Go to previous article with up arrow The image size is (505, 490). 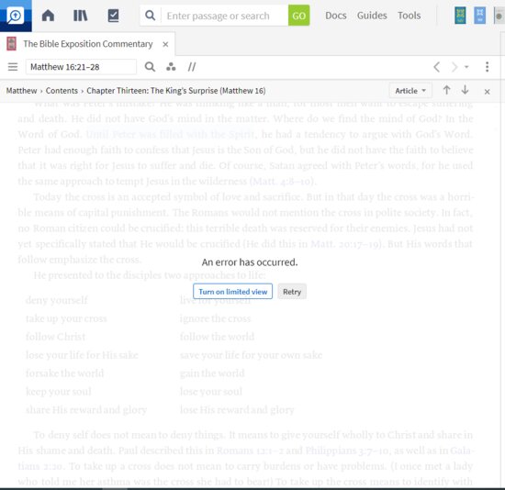pos(446,90)
